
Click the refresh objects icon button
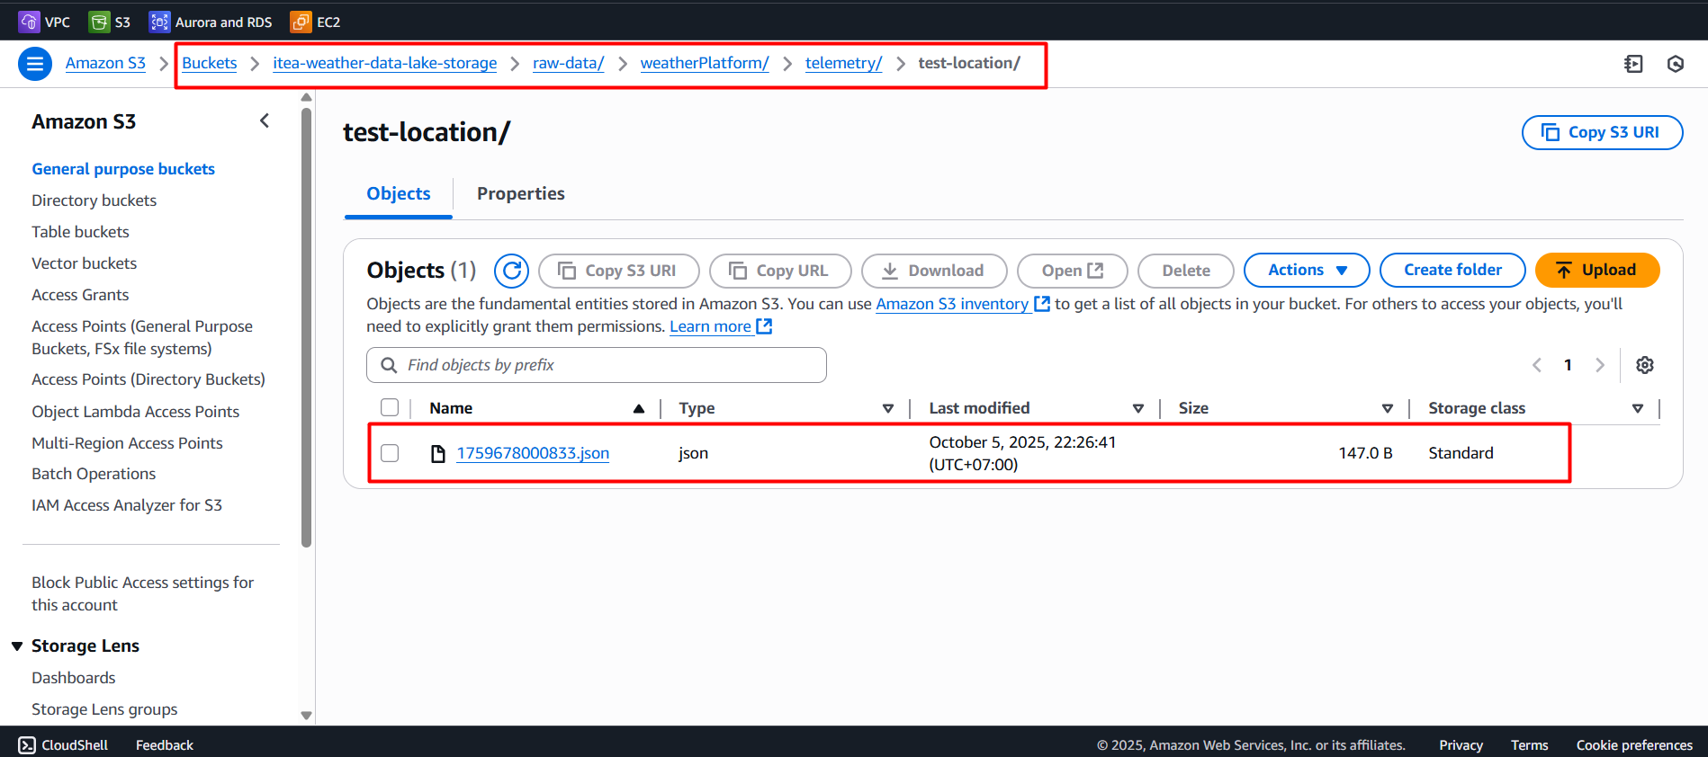(511, 271)
